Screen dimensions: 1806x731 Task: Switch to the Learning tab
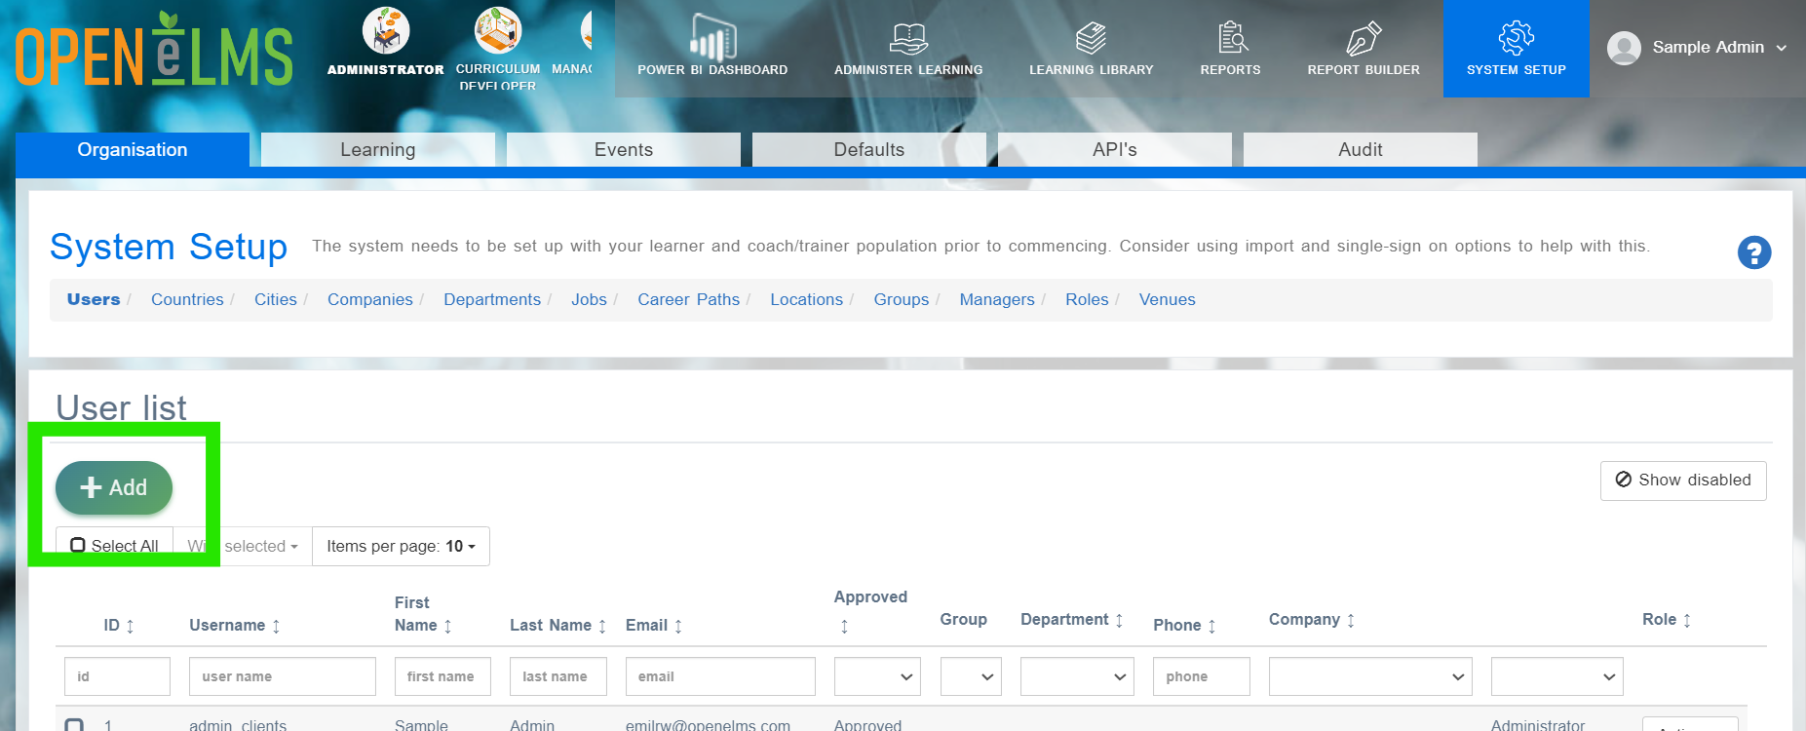click(378, 150)
